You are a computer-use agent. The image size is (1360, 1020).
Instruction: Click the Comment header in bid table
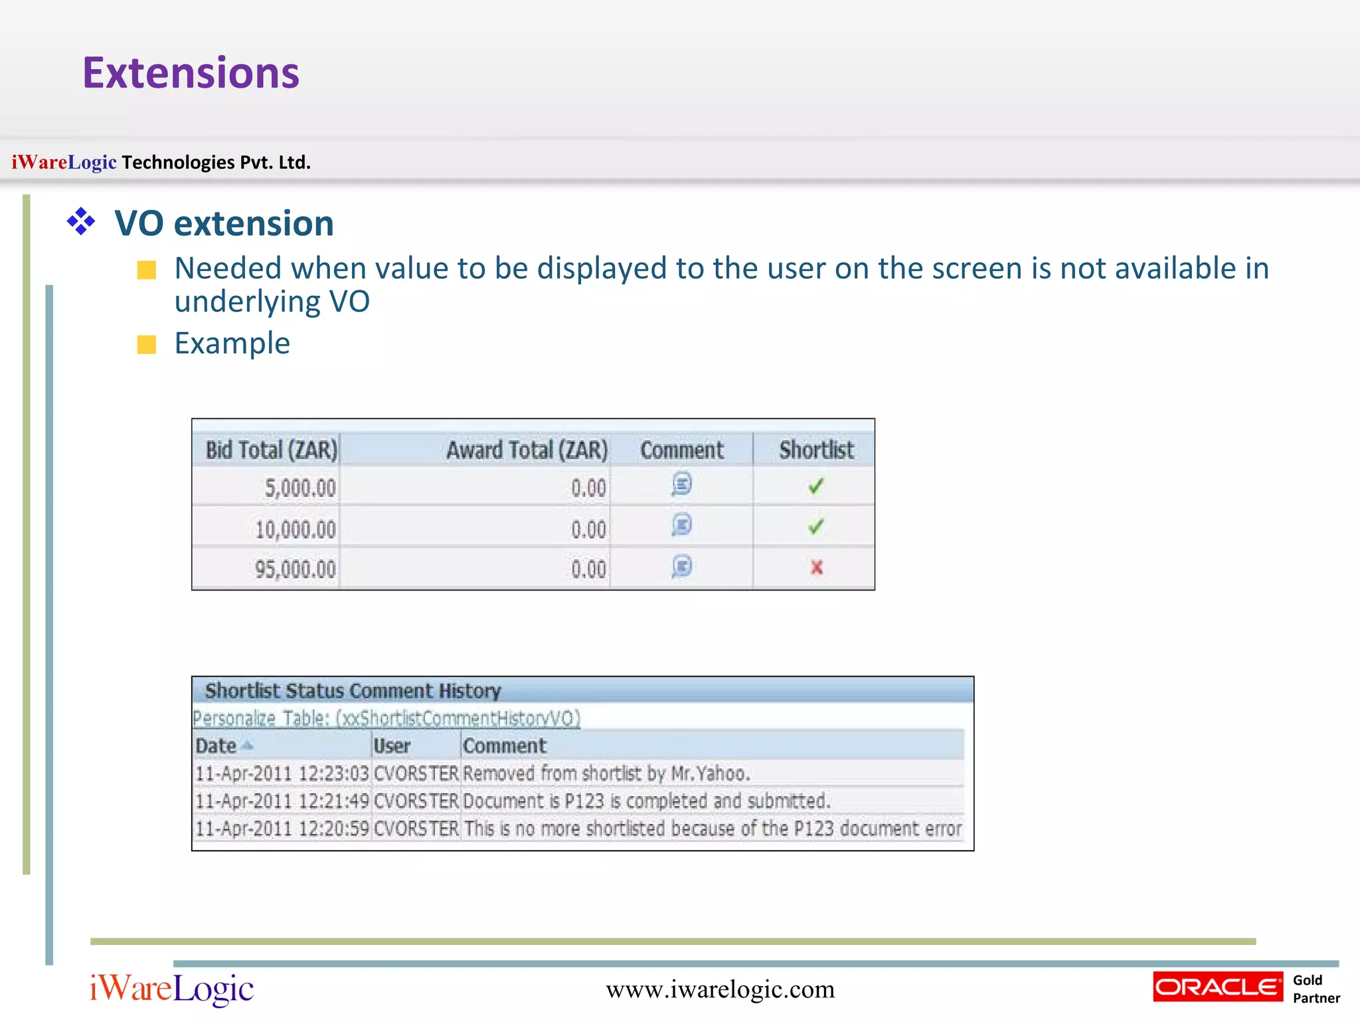point(682,450)
